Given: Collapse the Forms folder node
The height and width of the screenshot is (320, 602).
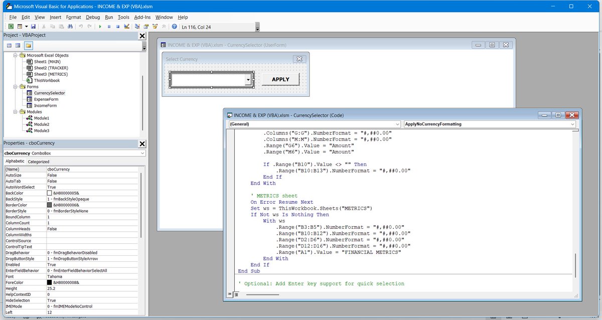Looking at the screenshot, I should point(16,87).
